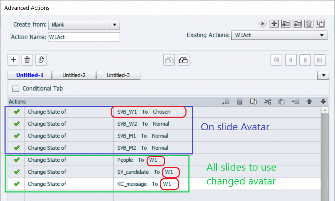The height and width of the screenshot is (201, 335).
Task: Cut the selected action with scissors icon
Action: coord(268,101)
